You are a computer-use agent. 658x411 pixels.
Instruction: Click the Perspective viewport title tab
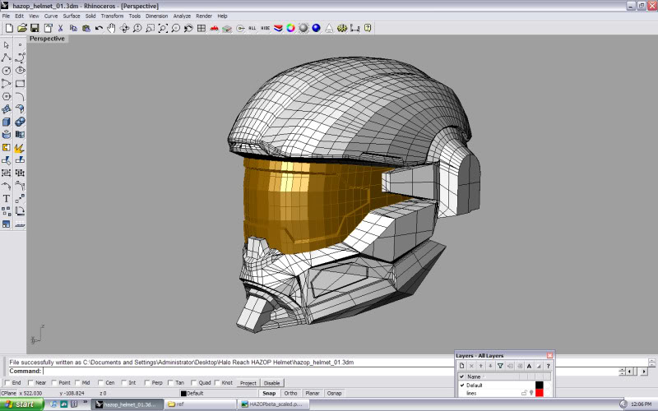(47, 39)
